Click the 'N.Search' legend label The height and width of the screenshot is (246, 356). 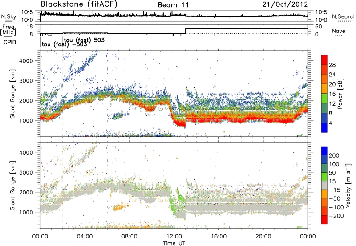(344, 16)
